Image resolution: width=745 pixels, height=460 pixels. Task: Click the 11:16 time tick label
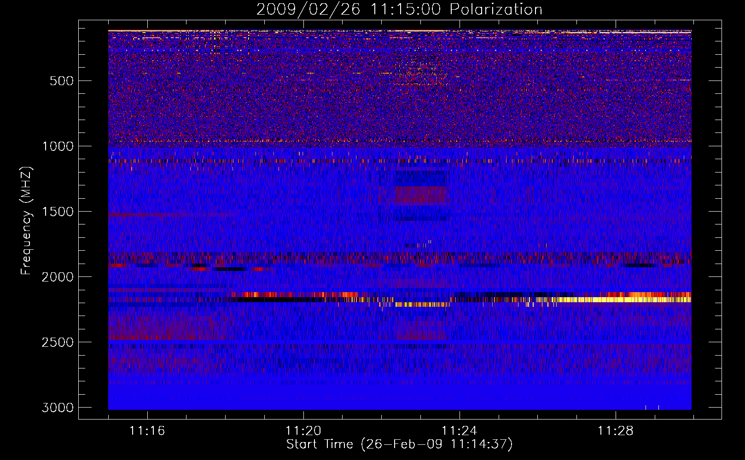[147, 431]
